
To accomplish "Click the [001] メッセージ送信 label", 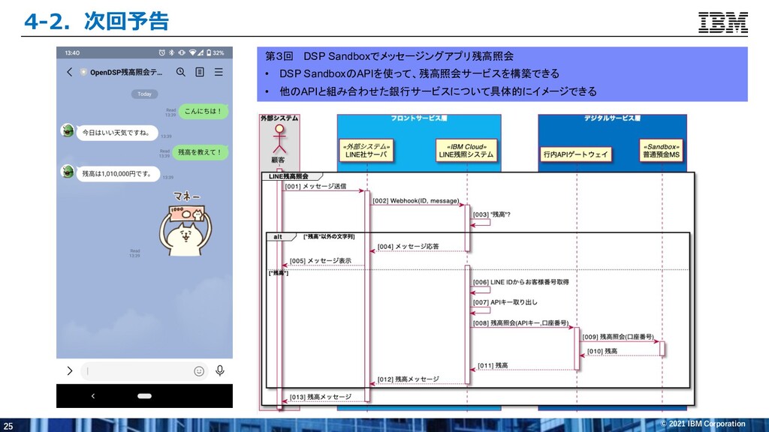I will click(x=315, y=186).
